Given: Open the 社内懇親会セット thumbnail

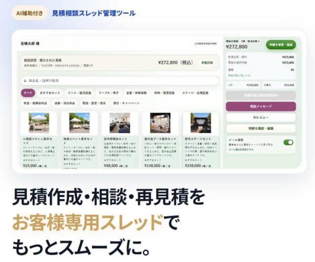Looking at the screenshot, I should point(120,123).
